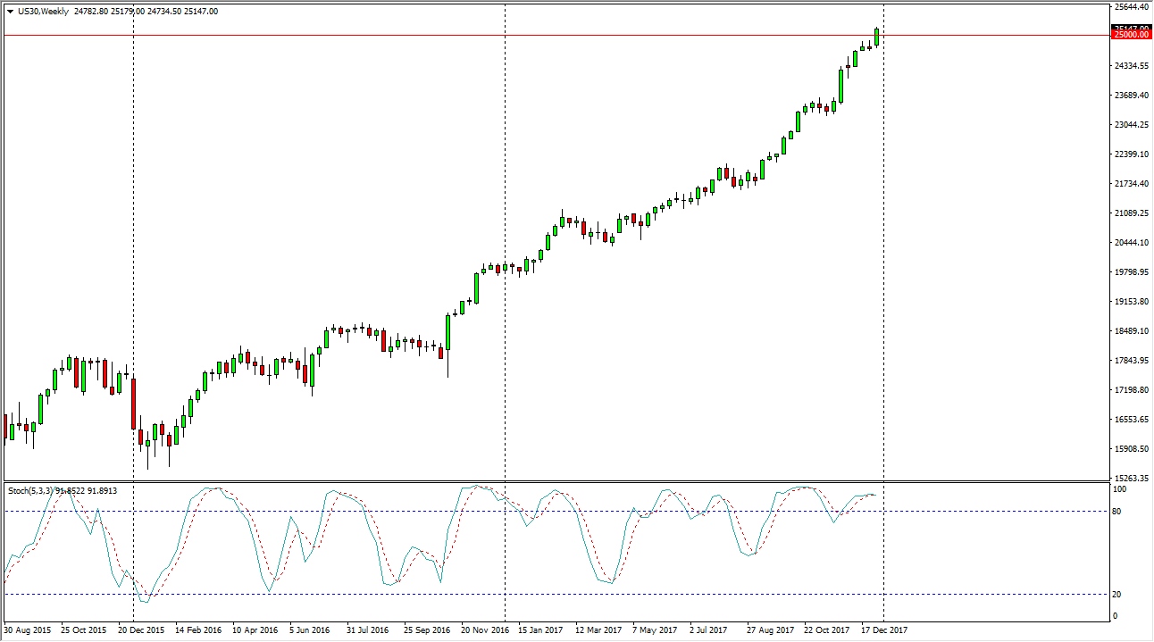Click the 17 Dec 2017 date label
This screenshot has width=1154, height=642.
(x=885, y=630)
